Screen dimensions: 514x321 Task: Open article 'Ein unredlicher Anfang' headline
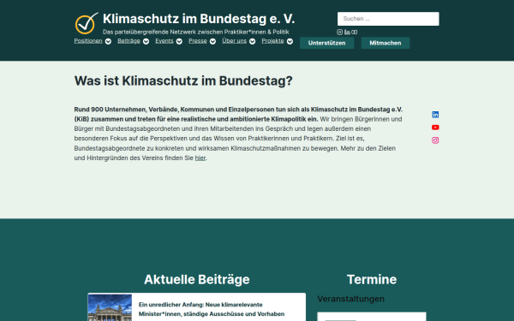(212, 309)
